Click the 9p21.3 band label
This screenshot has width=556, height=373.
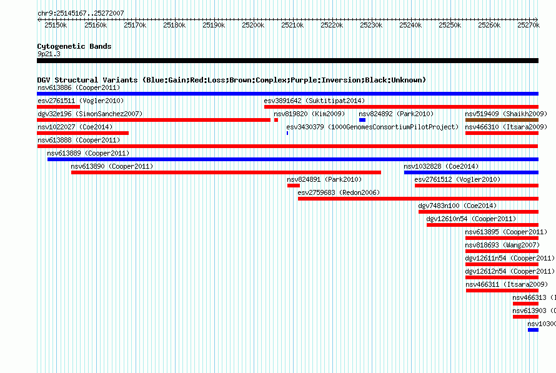(49, 54)
